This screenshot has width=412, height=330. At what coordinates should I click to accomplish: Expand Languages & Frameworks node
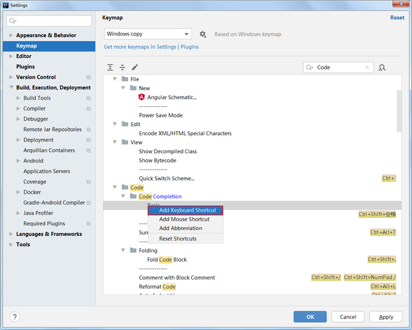tap(11, 234)
